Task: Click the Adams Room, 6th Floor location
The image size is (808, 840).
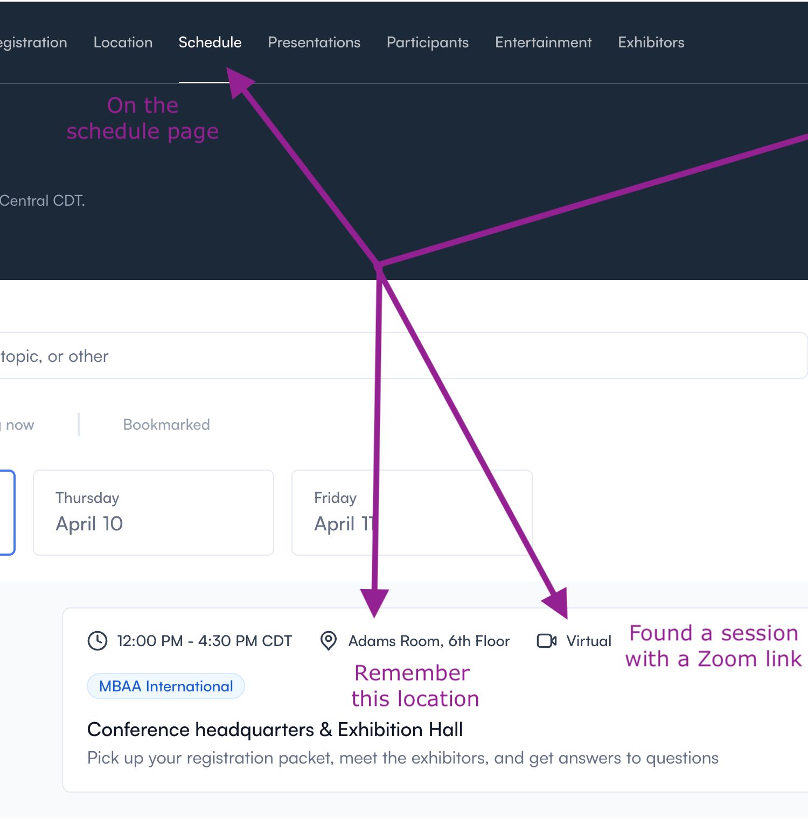Action: (x=429, y=641)
